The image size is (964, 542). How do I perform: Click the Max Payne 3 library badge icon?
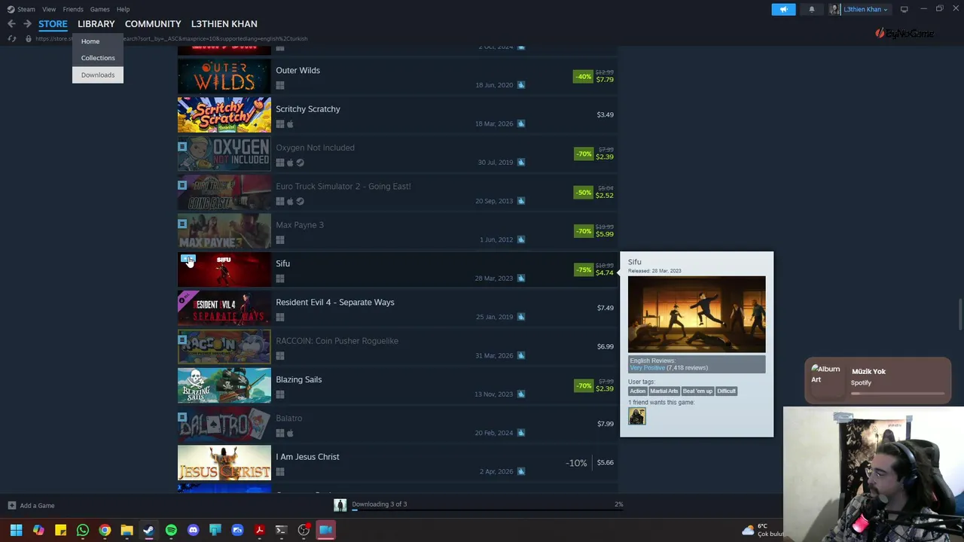click(x=182, y=224)
